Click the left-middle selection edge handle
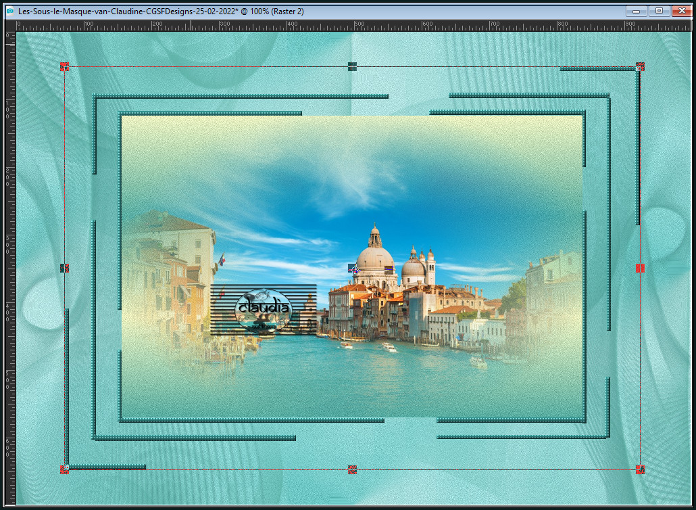Image resolution: width=696 pixels, height=510 pixels. pyautogui.click(x=64, y=268)
